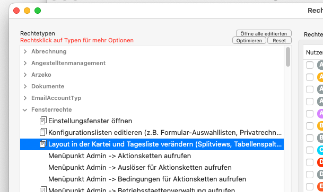Select Menüpunkt Admin -> Auslöser für Aktionsketten aufrufen

[x=152, y=167]
